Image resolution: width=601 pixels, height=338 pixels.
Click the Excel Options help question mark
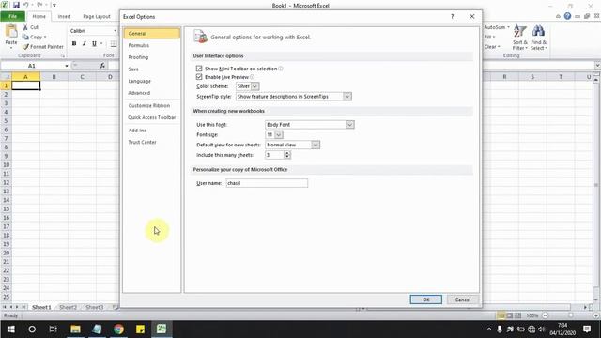453,17
